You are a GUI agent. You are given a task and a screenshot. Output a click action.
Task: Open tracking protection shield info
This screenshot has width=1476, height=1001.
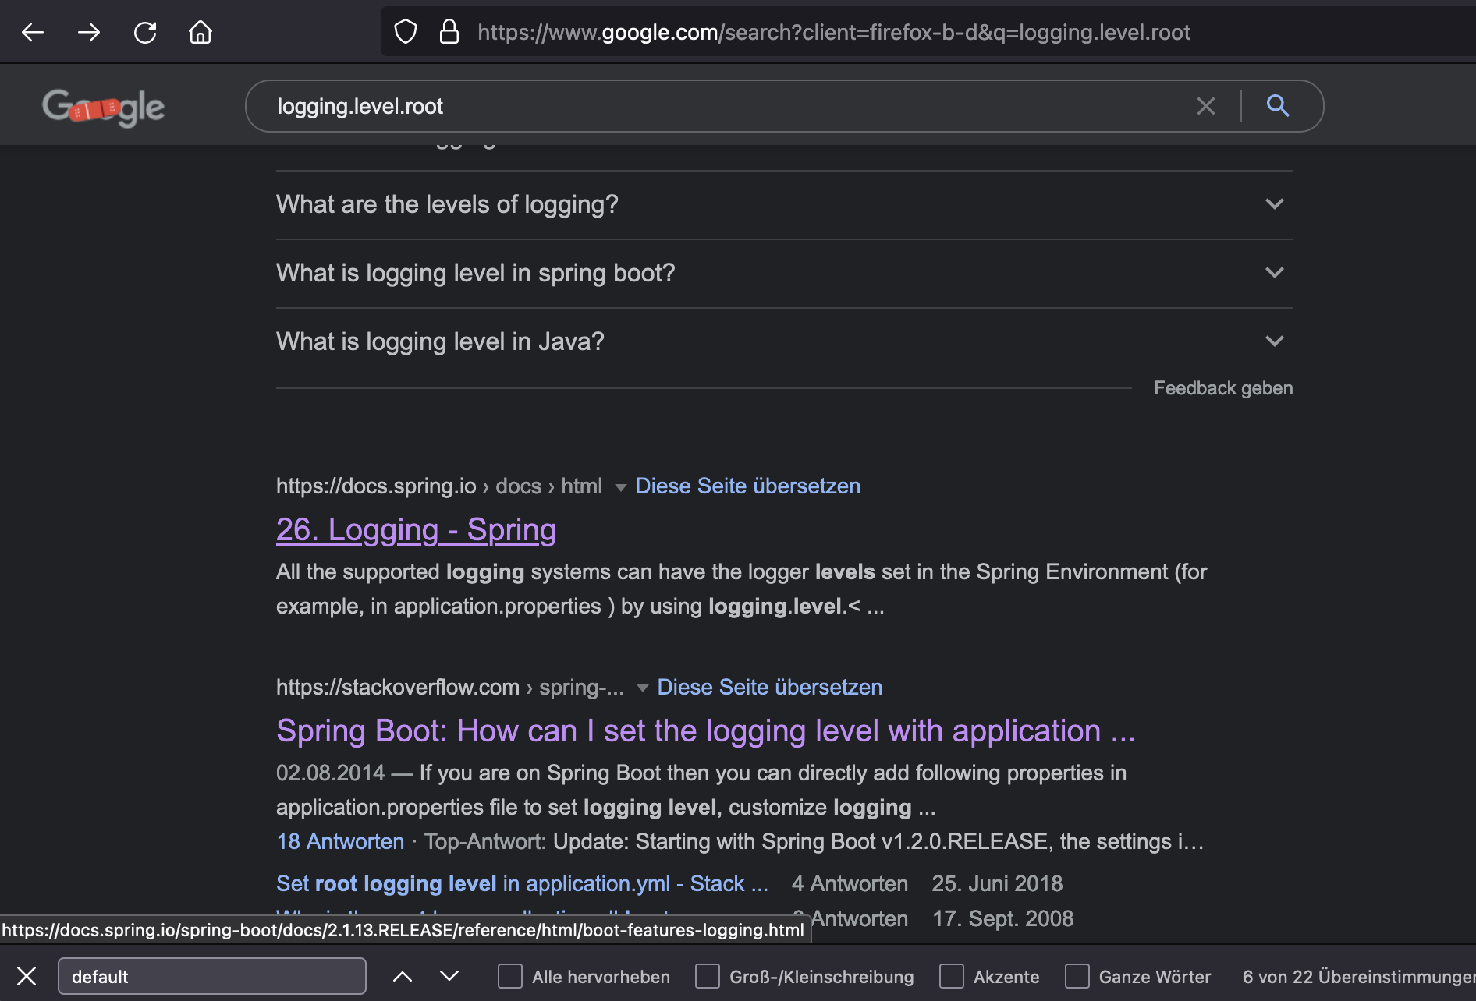point(406,32)
